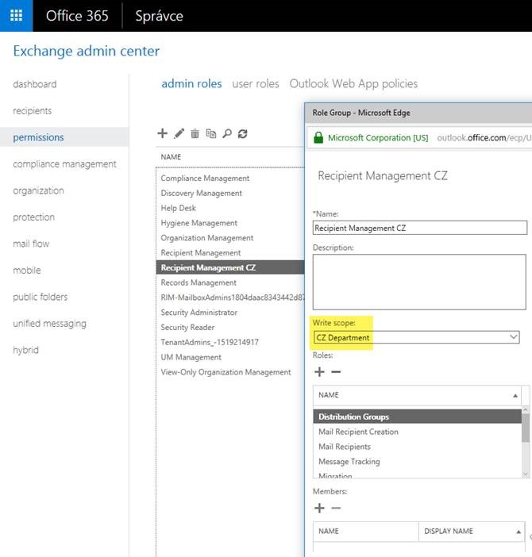Image resolution: width=532 pixels, height=557 pixels.
Task: Switch to the user roles tab
Action: tap(256, 84)
